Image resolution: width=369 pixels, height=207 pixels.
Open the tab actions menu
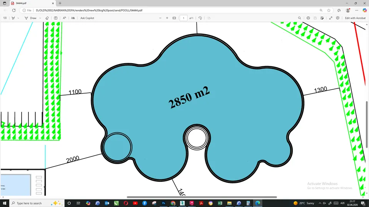click(5, 3)
